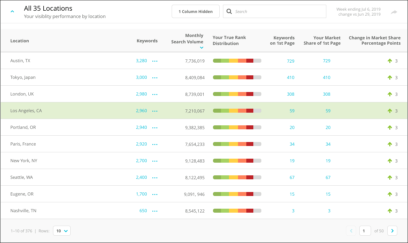Sort by the Location column header

point(20,41)
